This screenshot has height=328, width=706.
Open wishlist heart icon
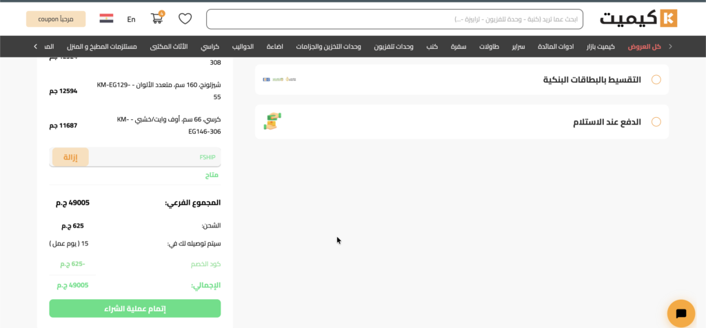point(185,19)
